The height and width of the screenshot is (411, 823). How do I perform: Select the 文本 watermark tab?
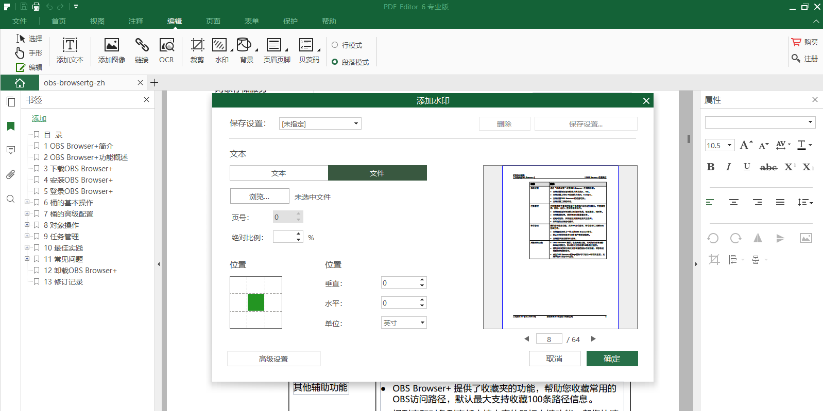click(x=279, y=173)
